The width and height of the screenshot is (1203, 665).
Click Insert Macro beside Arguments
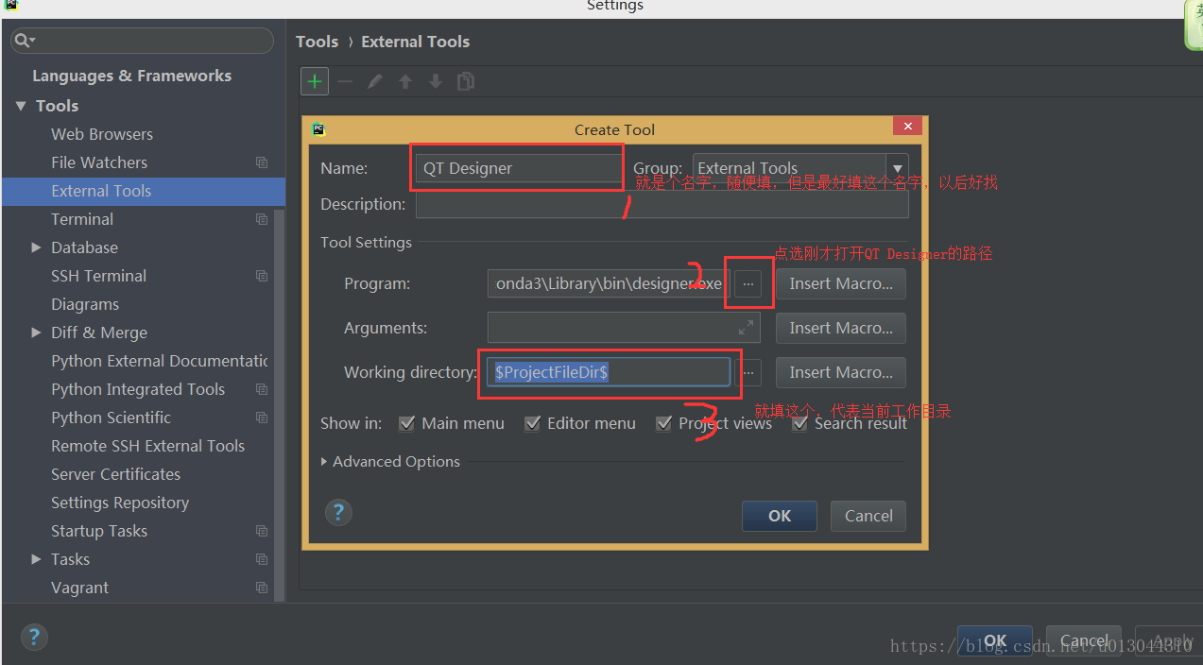click(839, 328)
